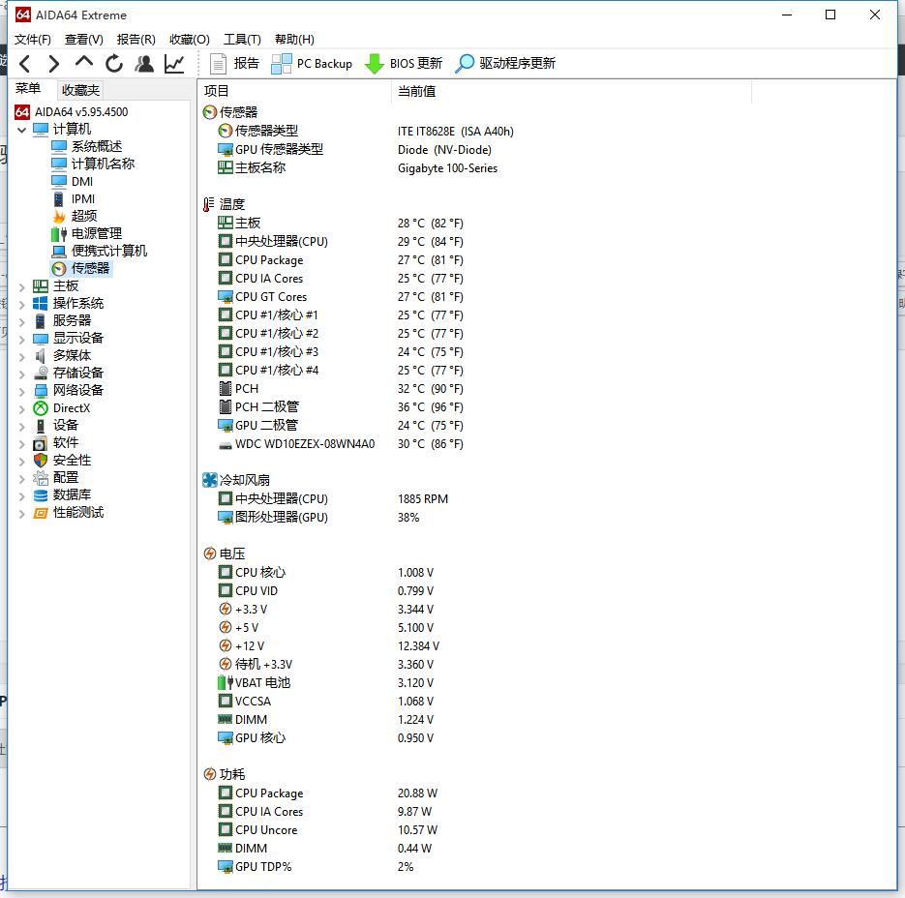The width and height of the screenshot is (905, 898).
Task: Expand the 服务器 tree node
Action: 22,321
